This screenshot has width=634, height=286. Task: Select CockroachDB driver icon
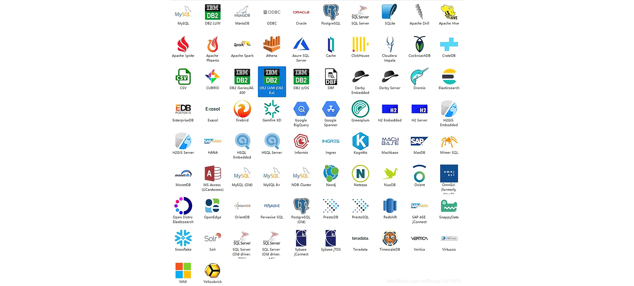coord(419,45)
